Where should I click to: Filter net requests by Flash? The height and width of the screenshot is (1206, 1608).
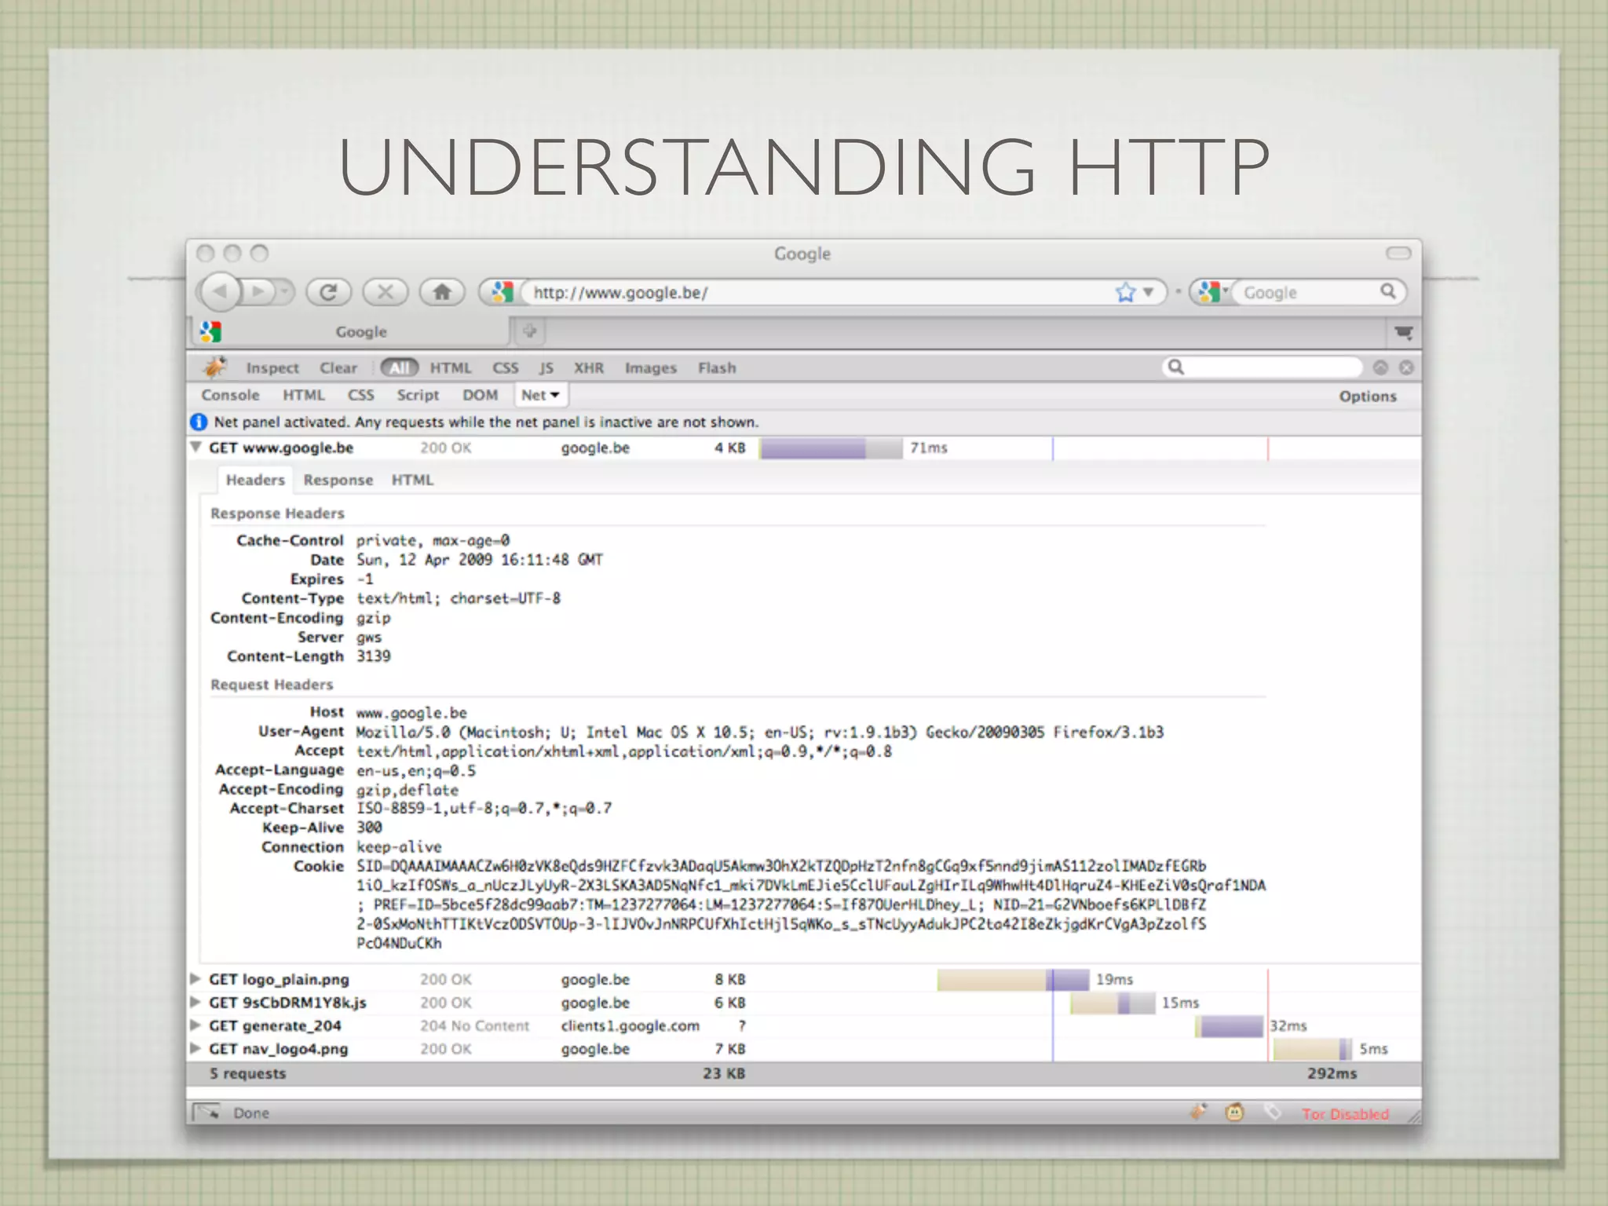click(717, 367)
